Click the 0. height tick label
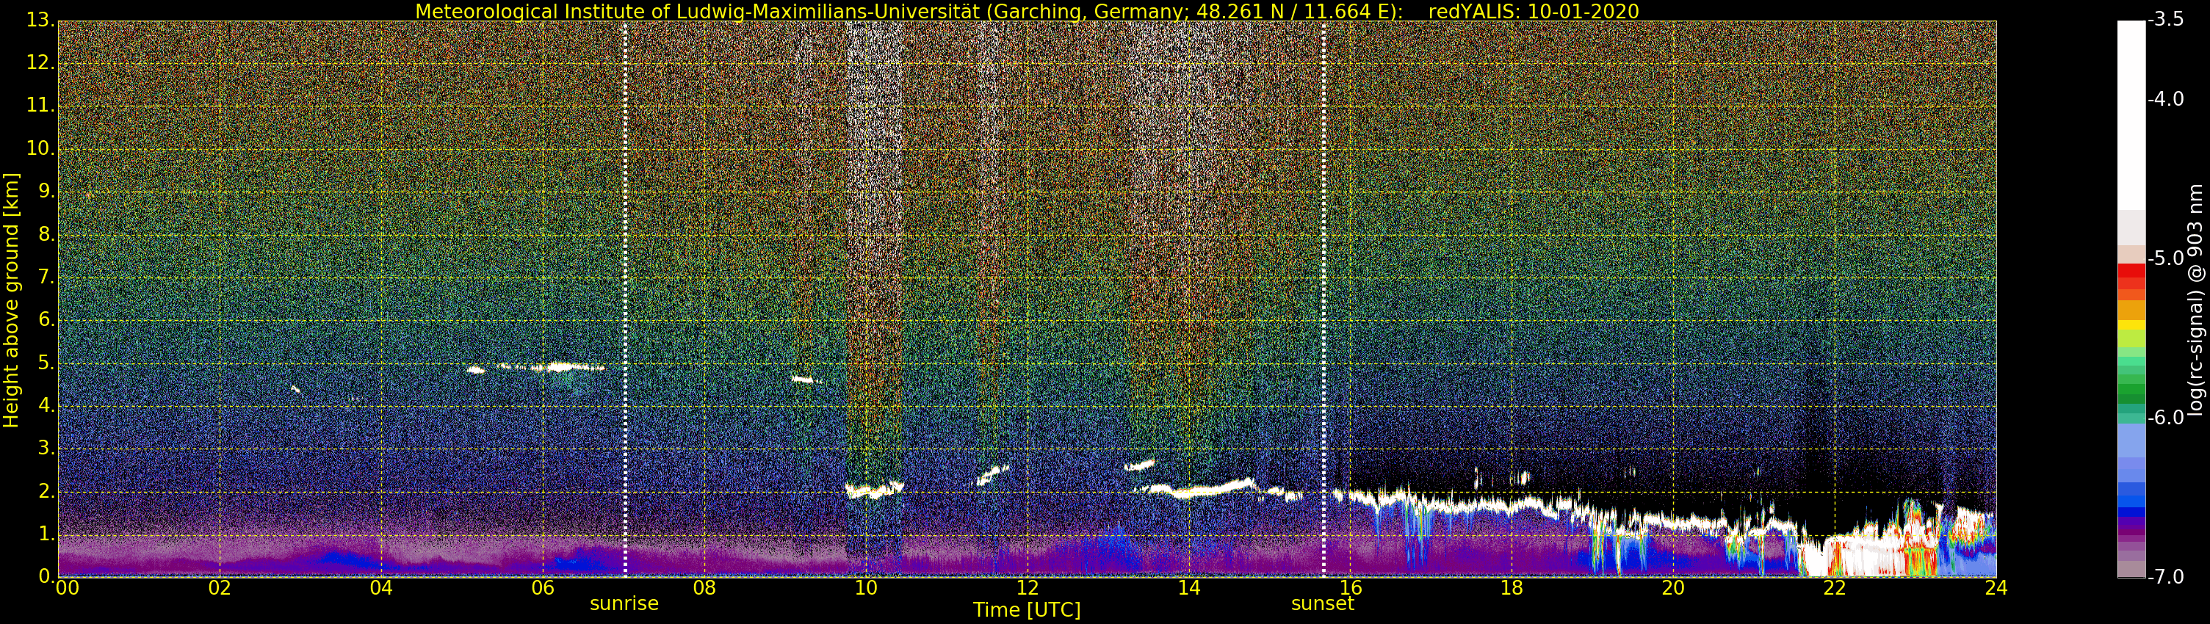 pos(46,576)
